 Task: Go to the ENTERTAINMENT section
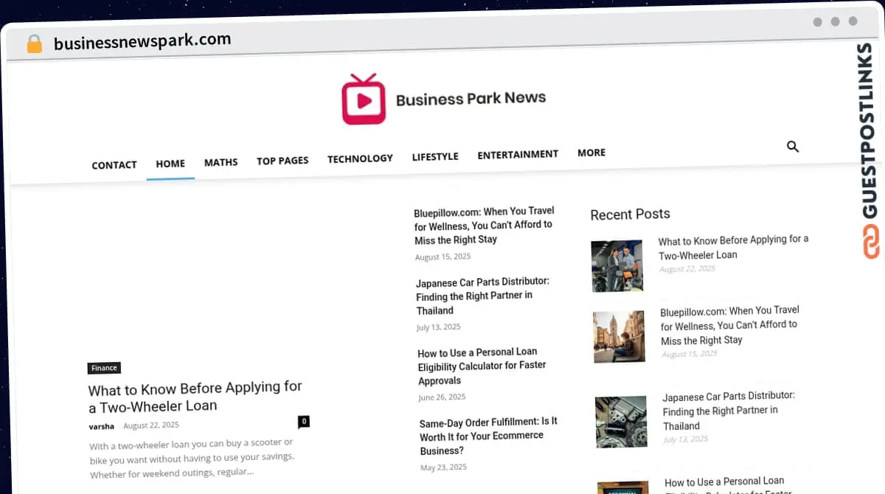pos(518,155)
